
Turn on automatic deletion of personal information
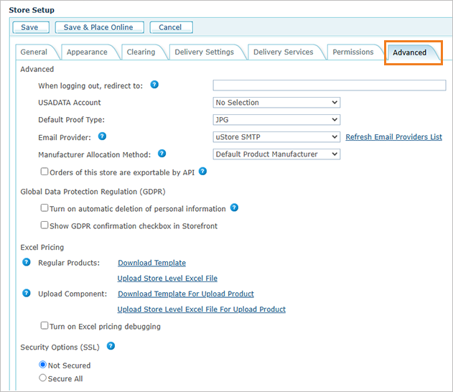click(x=45, y=208)
